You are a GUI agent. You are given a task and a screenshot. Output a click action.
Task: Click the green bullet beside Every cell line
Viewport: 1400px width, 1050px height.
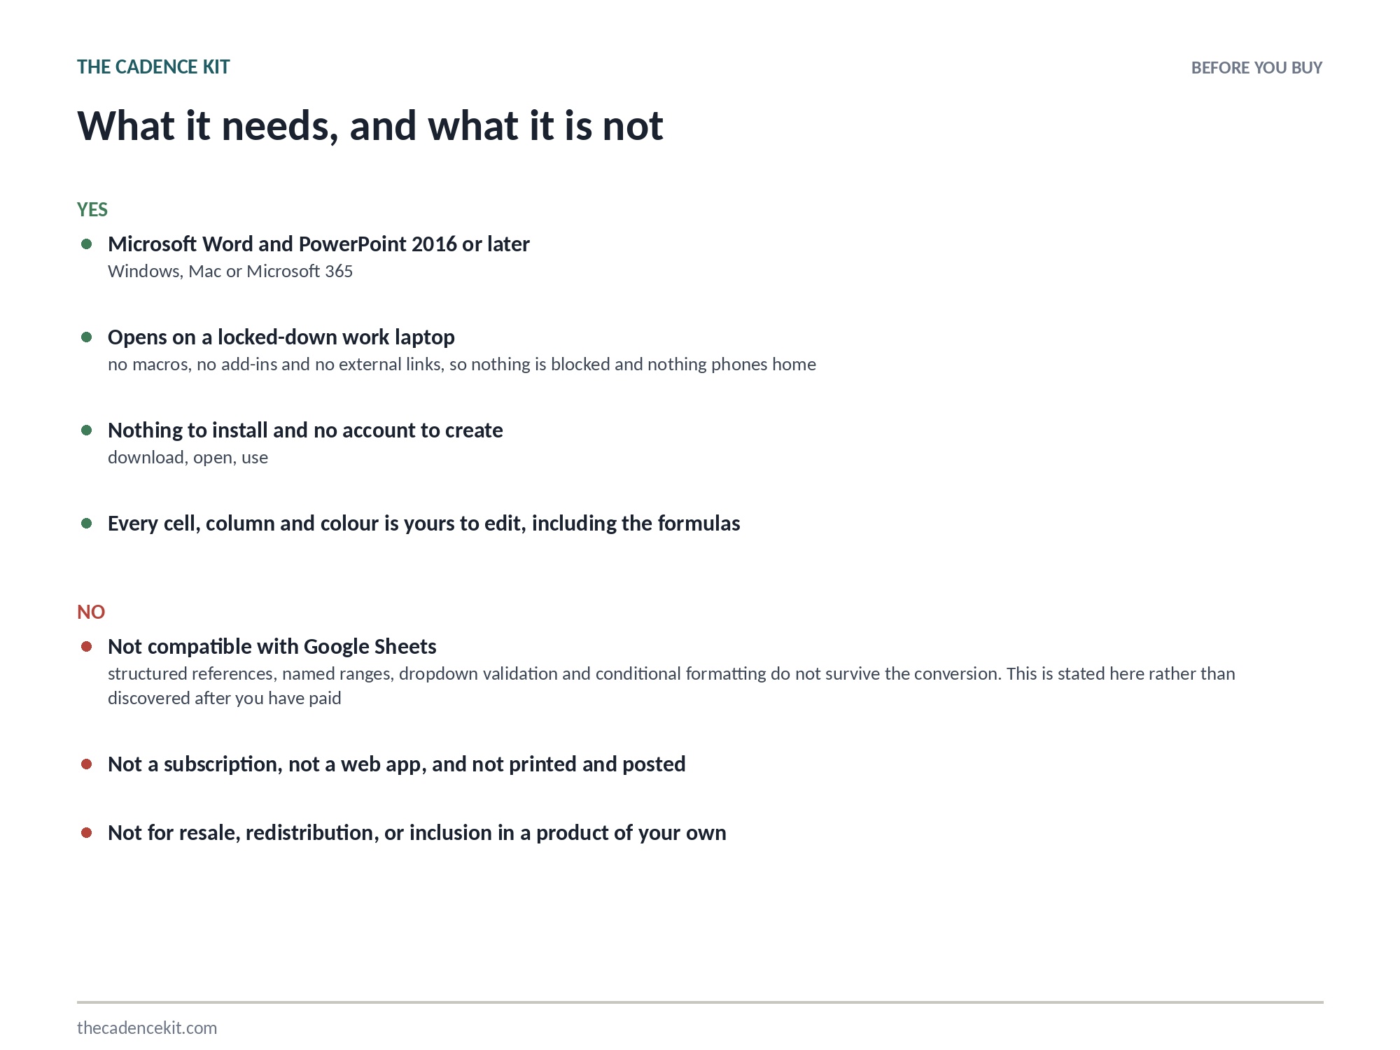[87, 524]
